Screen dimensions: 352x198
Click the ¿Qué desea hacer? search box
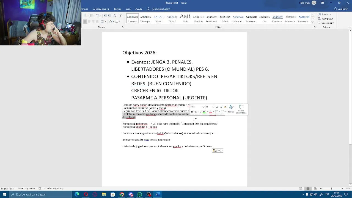click(x=158, y=9)
